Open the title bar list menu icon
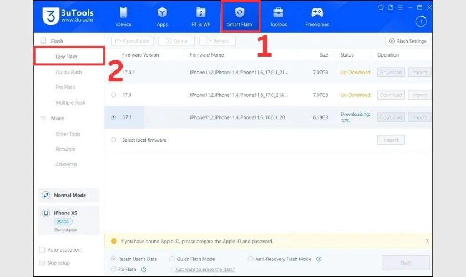 (401, 7)
